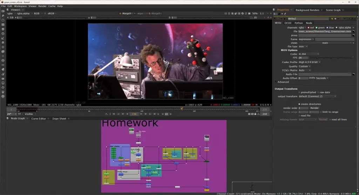Click the current frame 138 field
The width and height of the screenshot is (359, 195).
(x=134, y=114)
